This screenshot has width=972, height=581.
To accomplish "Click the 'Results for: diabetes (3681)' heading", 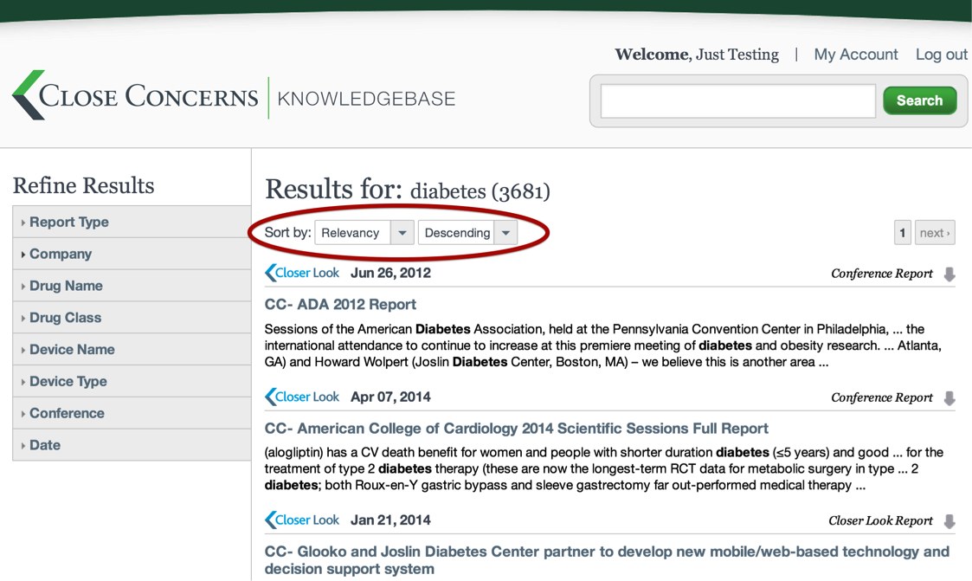I will coord(408,189).
